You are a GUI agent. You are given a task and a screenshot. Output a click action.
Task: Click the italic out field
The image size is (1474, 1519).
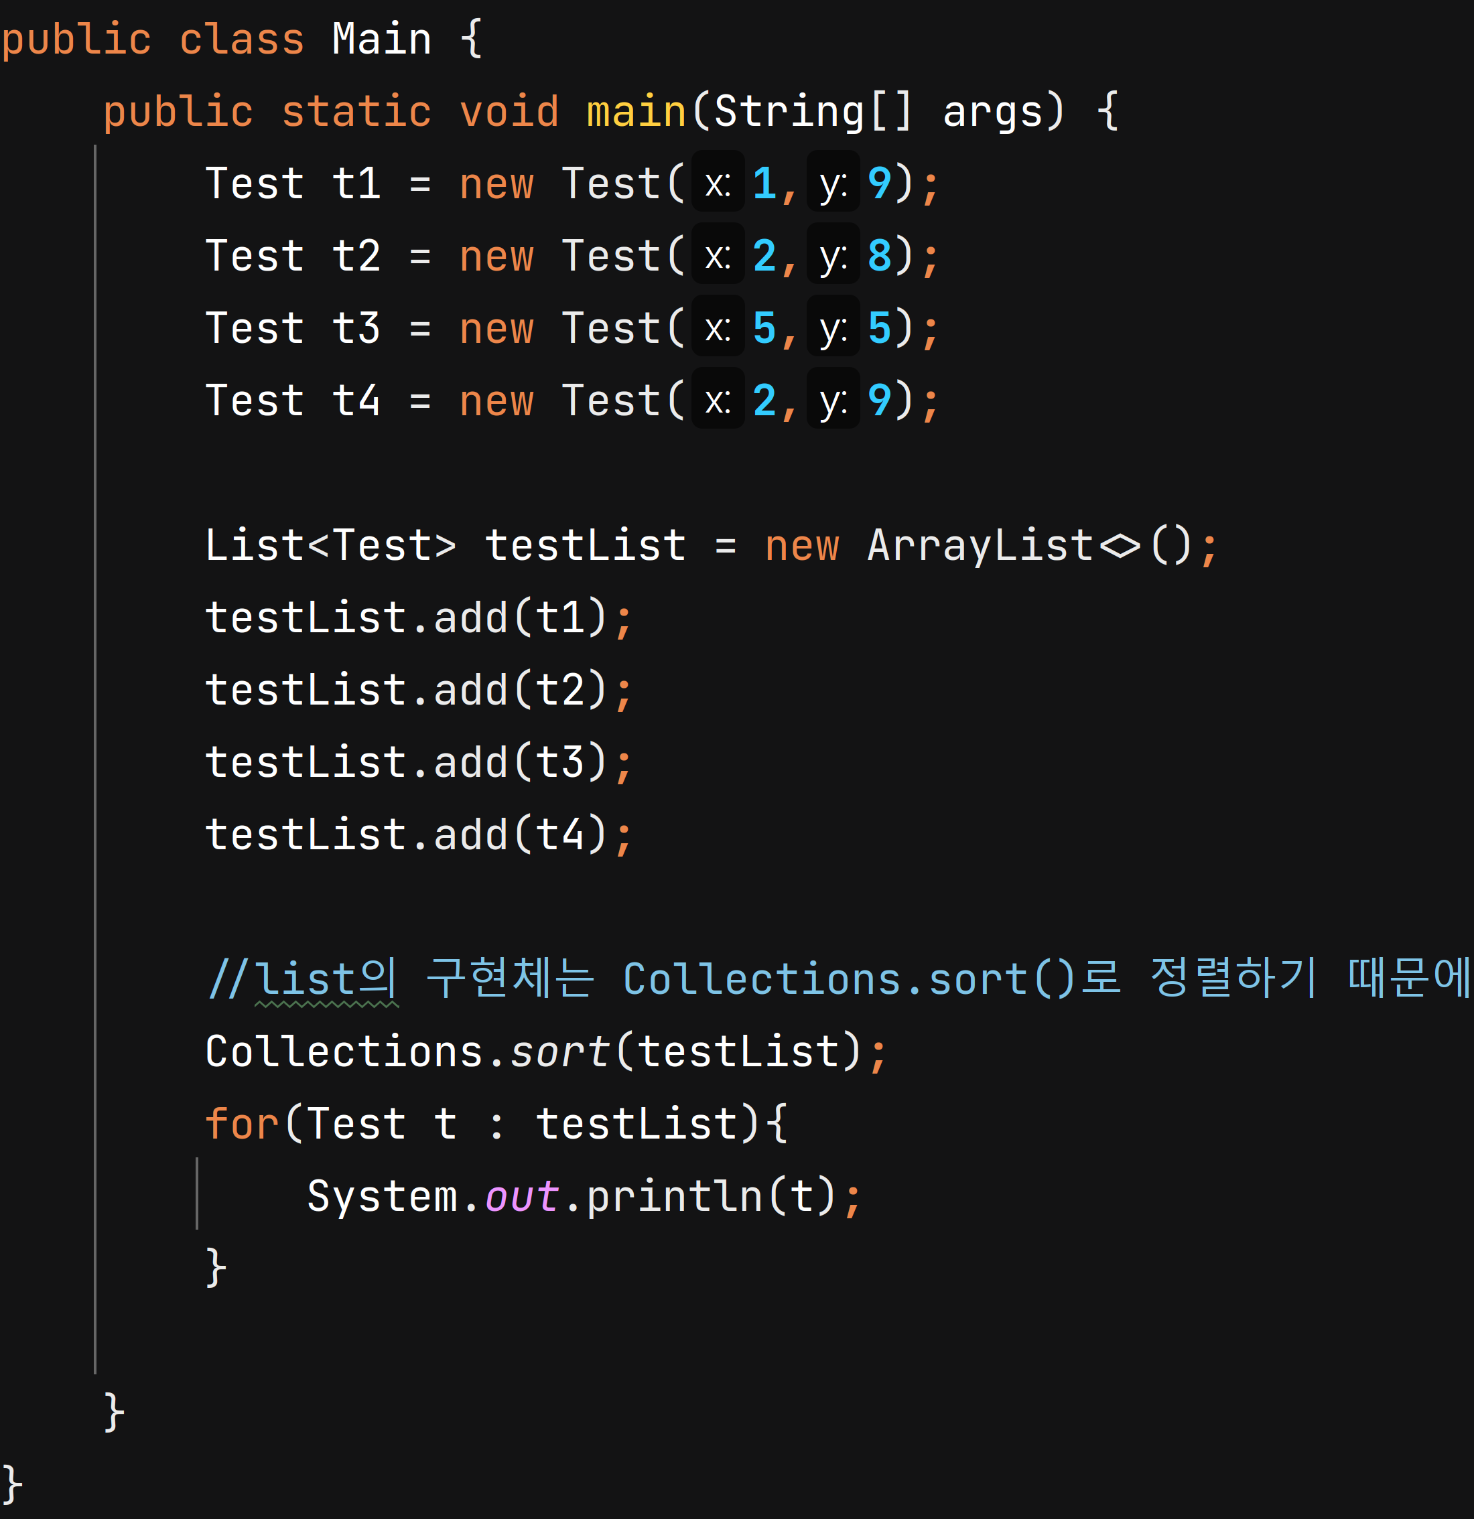click(522, 1197)
